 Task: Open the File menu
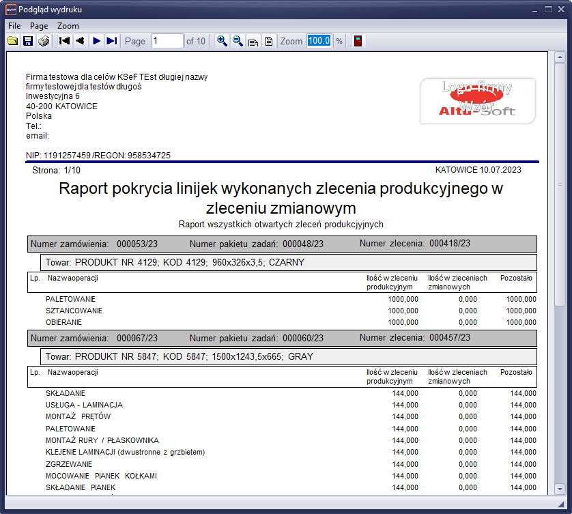14,25
